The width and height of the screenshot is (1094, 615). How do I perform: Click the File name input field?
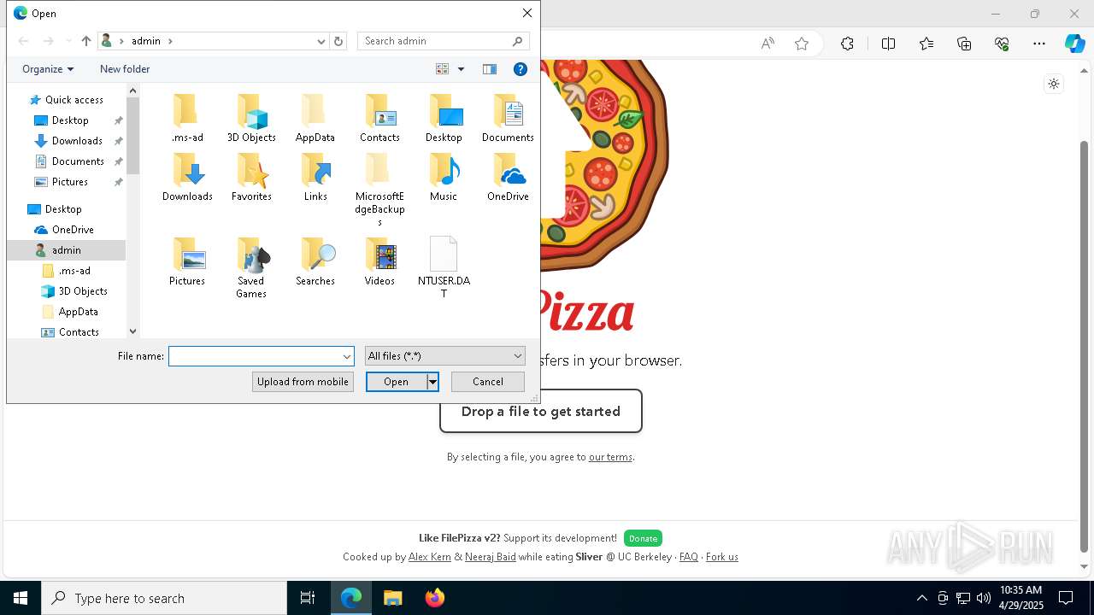255,356
